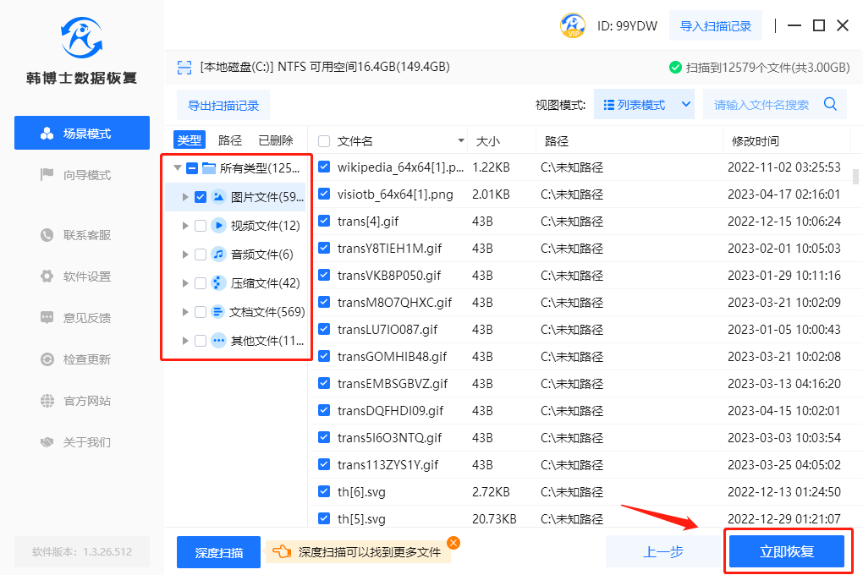Screen dimensions: 863x575
Task: Click the 文档文件 document icon
Action: [x=218, y=312]
